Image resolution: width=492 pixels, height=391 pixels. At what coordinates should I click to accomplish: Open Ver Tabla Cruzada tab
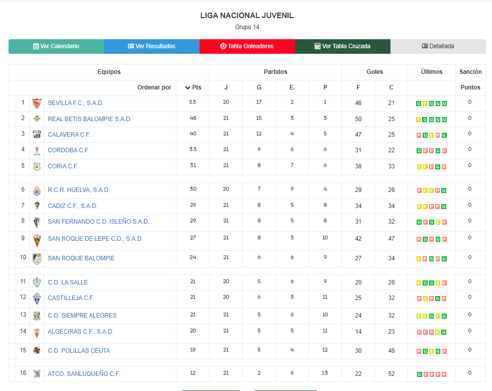coord(343,46)
